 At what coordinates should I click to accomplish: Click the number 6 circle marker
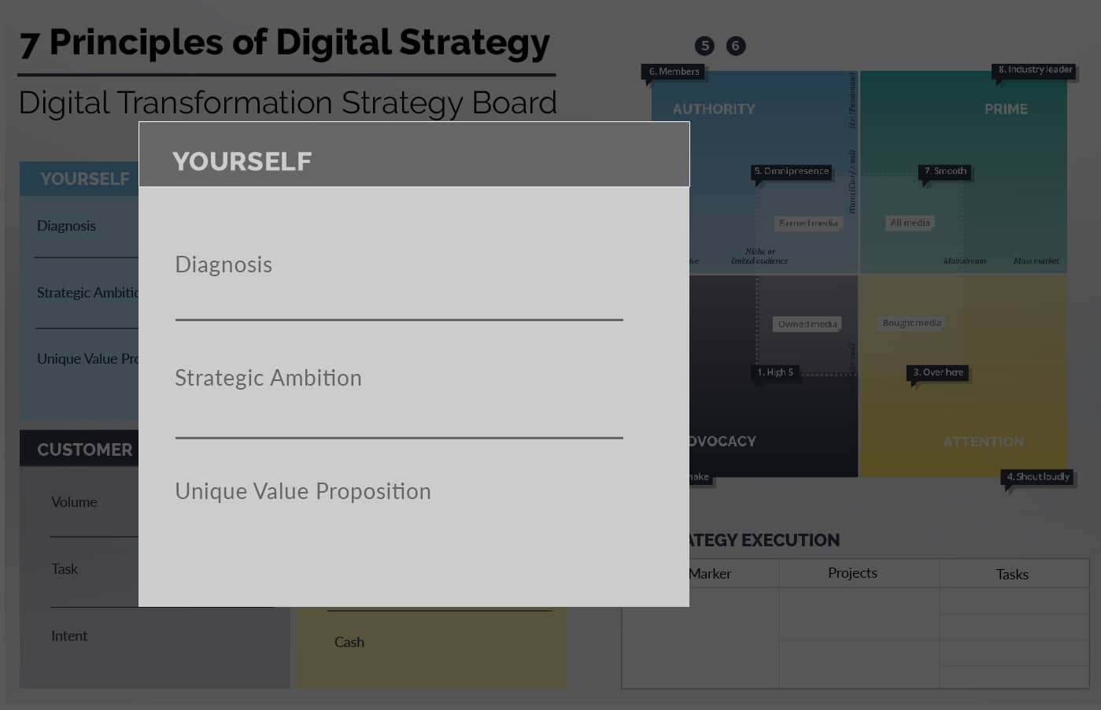point(735,46)
